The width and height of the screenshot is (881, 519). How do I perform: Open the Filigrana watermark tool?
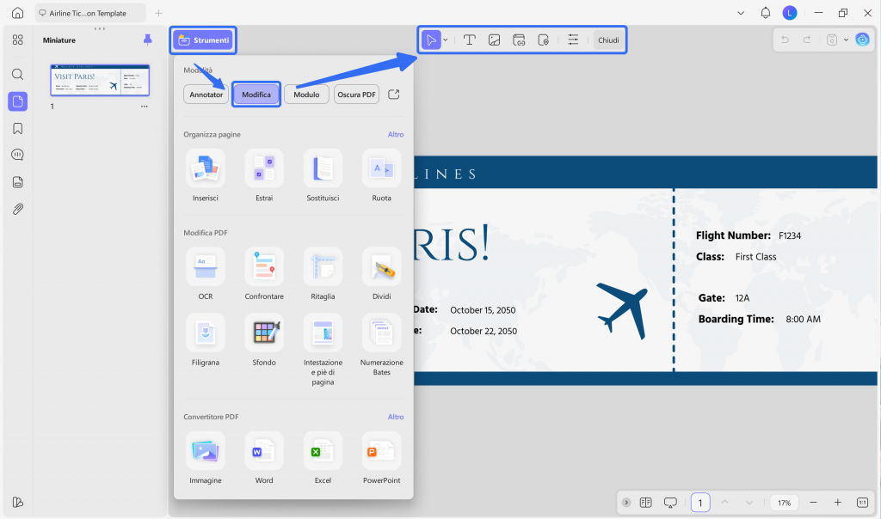coord(206,339)
